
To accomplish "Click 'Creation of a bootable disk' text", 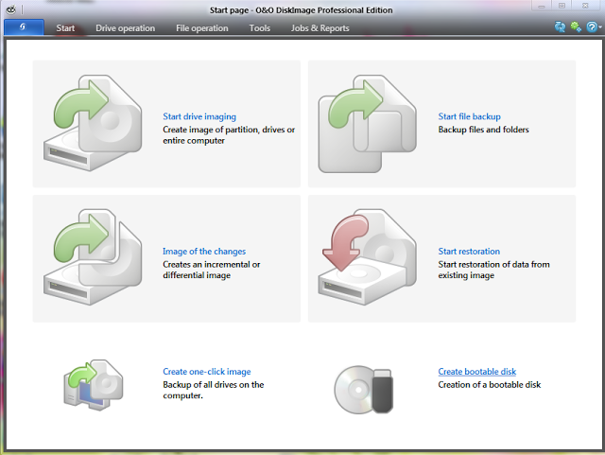I will click(x=490, y=385).
